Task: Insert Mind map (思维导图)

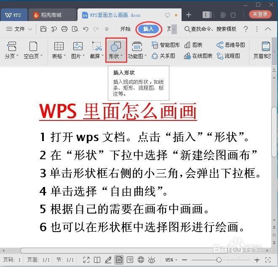Action: click(x=231, y=45)
